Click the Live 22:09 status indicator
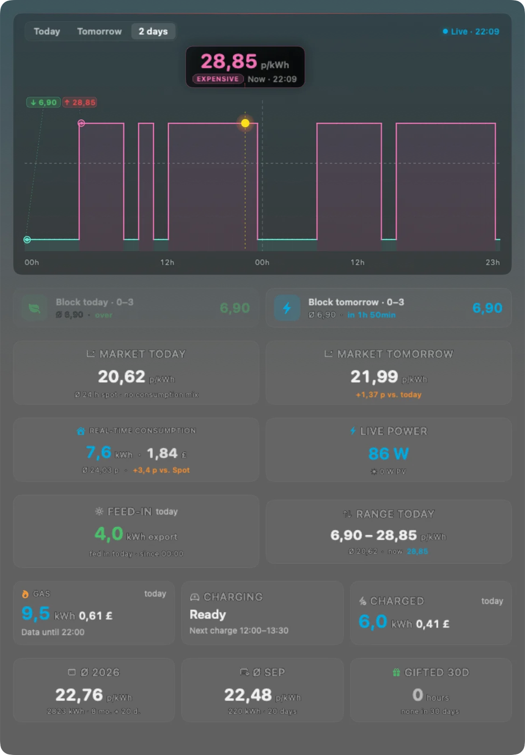This screenshot has width=525, height=755. 471,31
